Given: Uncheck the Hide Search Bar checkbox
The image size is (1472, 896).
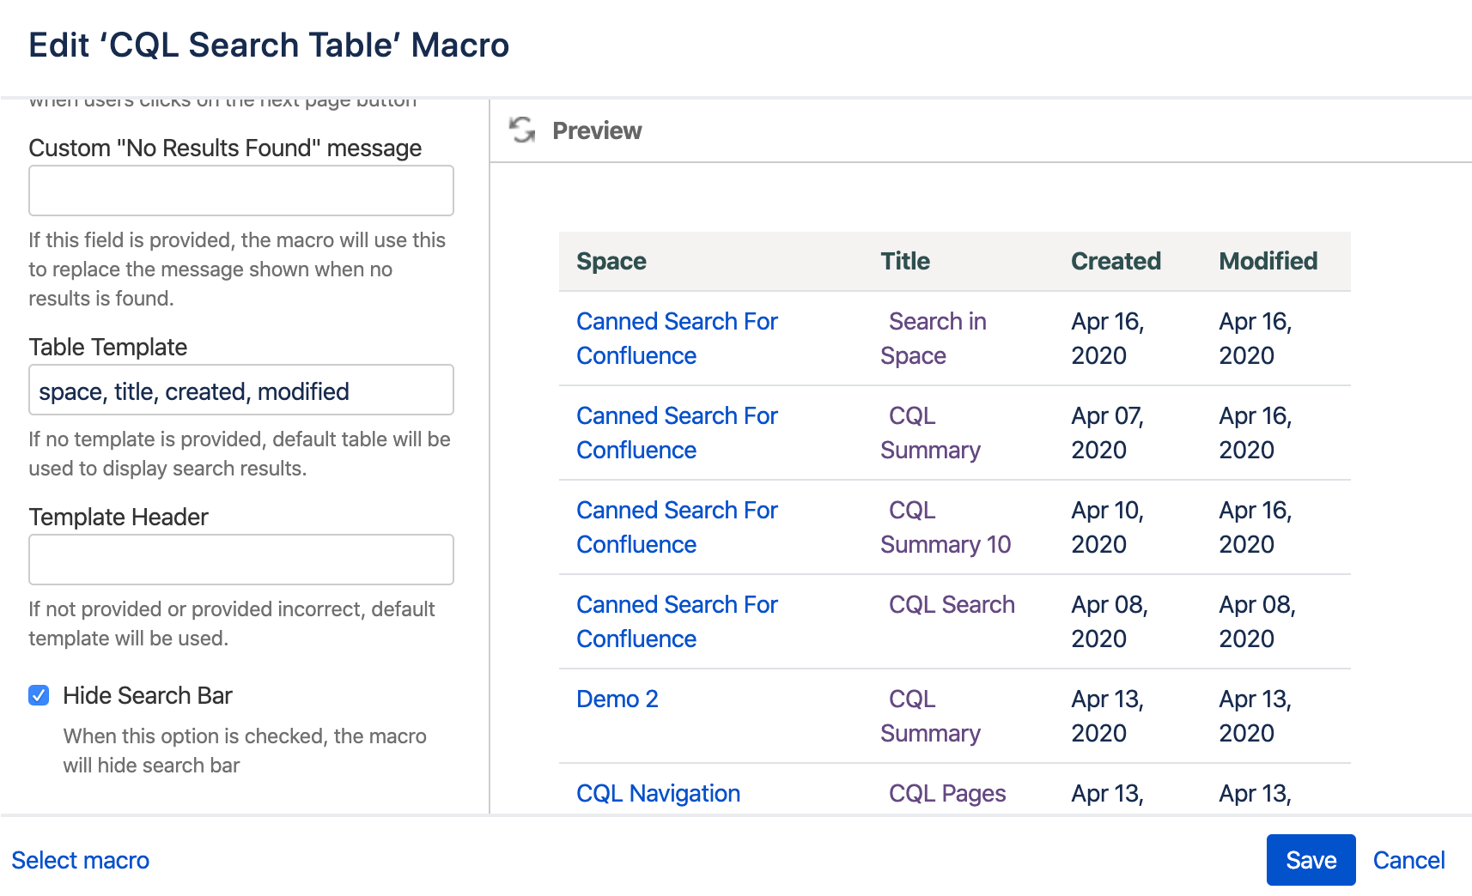Looking at the screenshot, I should point(39,695).
